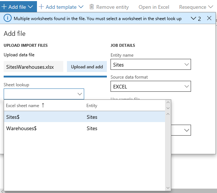Select the Warehouses$ sheet row
This screenshot has height=193, width=217.
coord(85,128)
